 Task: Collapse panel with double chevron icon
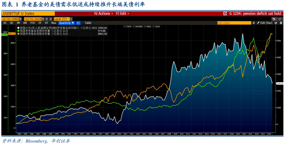tap(253, 23)
